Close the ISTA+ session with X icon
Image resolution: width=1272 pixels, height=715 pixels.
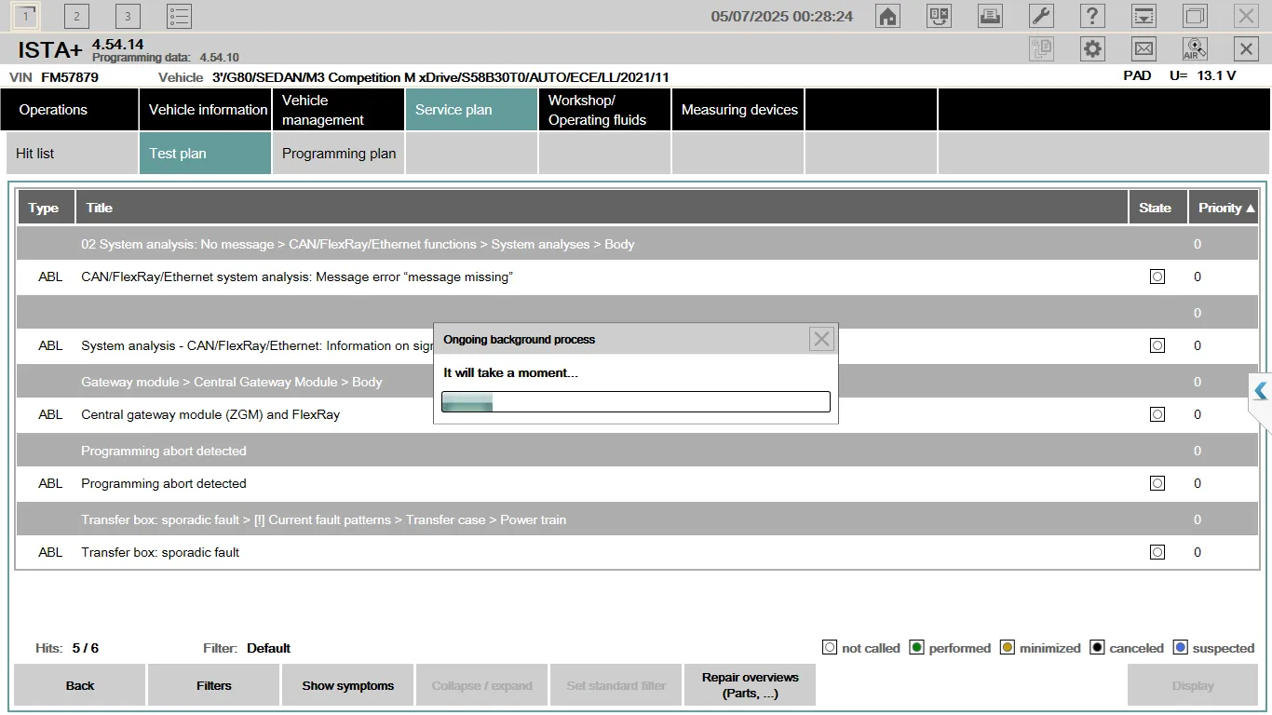[x=1246, y=49]
